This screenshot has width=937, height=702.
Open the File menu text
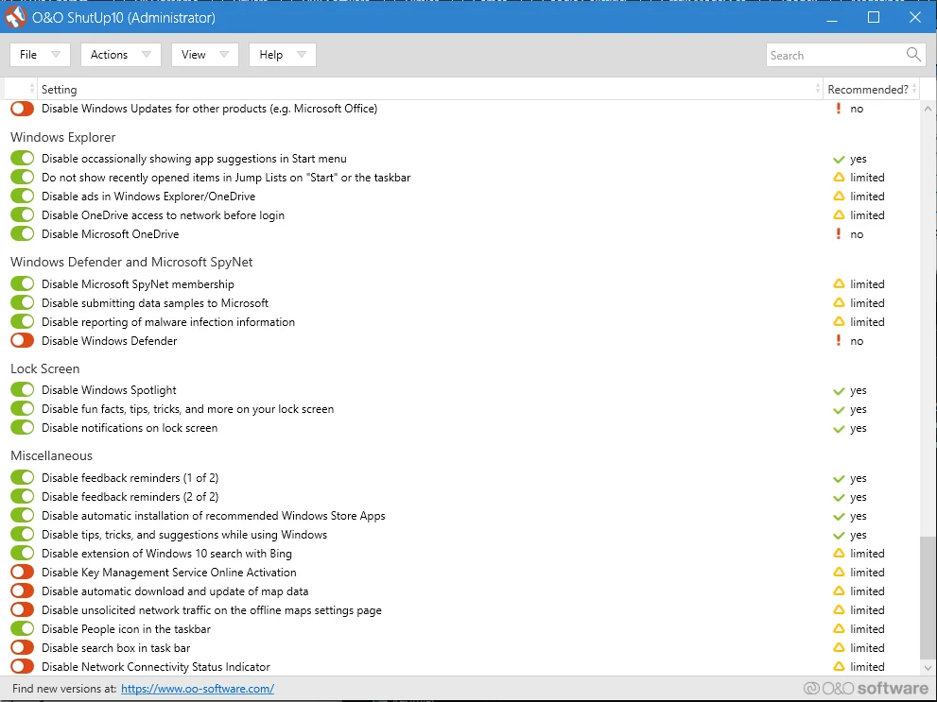coord(28,54)
